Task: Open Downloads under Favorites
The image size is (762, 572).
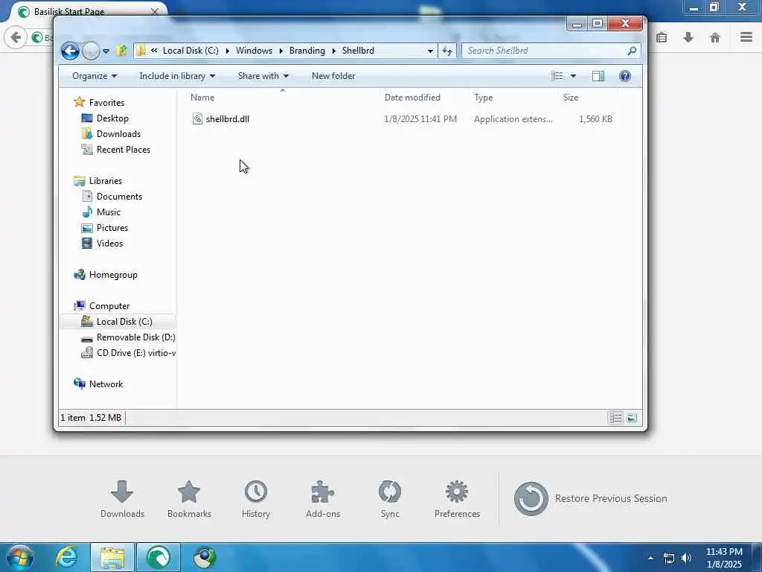Action: (x=118, y=134)
